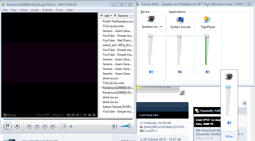Viewport: 255px width, 141px height.
Task: Open the File menu
Action: [x=5, y=10]
